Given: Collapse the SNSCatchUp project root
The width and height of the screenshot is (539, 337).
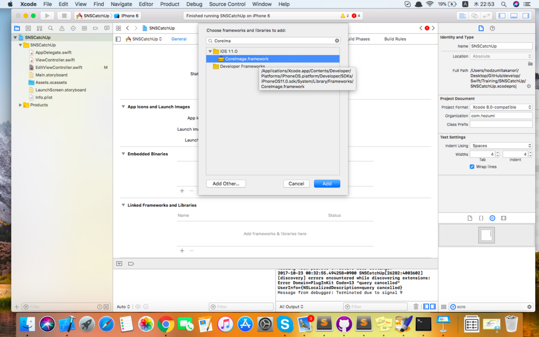Looking at the screenshot, I should click(x=15, y=37).
